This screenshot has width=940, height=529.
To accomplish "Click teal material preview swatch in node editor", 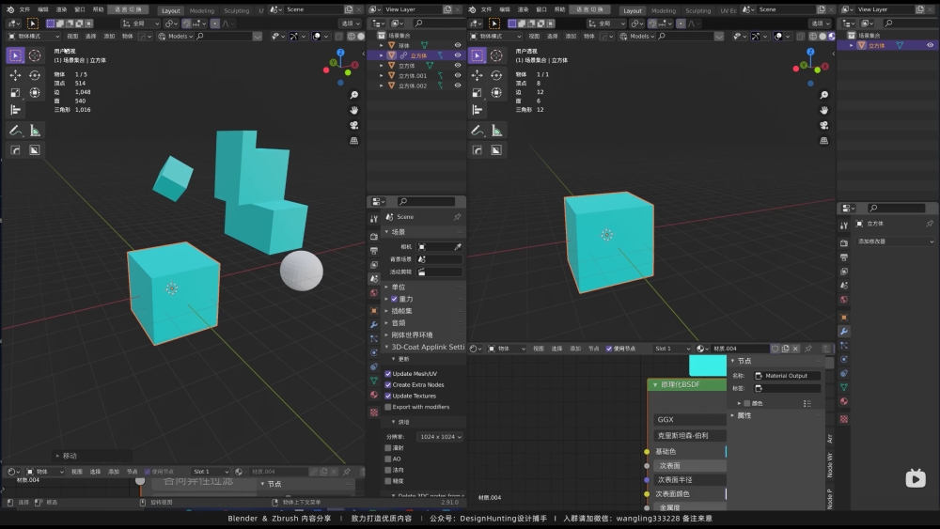I will tap(708, 366).
